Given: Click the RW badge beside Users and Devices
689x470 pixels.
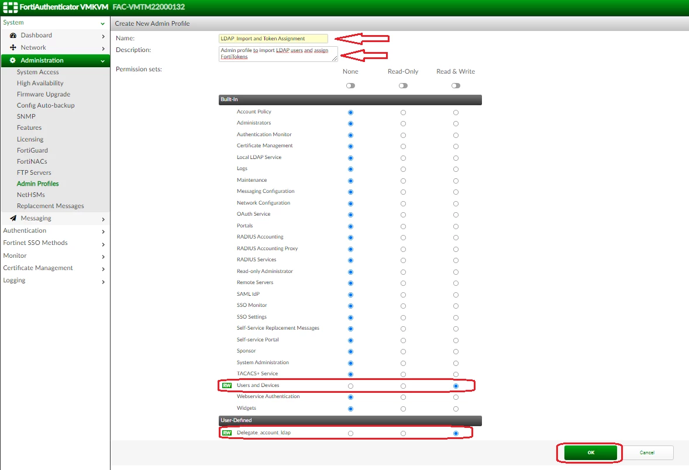Looking at the screenshot, I should [x=227, y=385].
